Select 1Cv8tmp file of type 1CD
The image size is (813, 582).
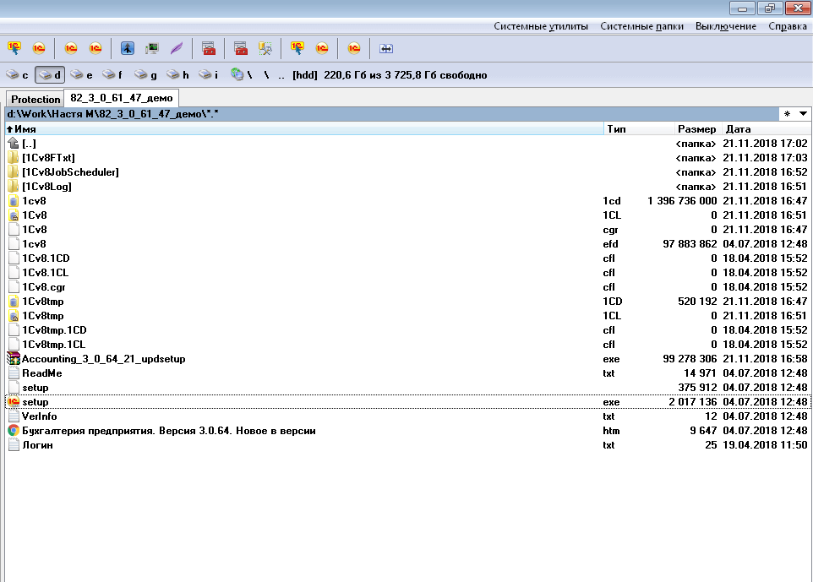(x=407, y=302)
